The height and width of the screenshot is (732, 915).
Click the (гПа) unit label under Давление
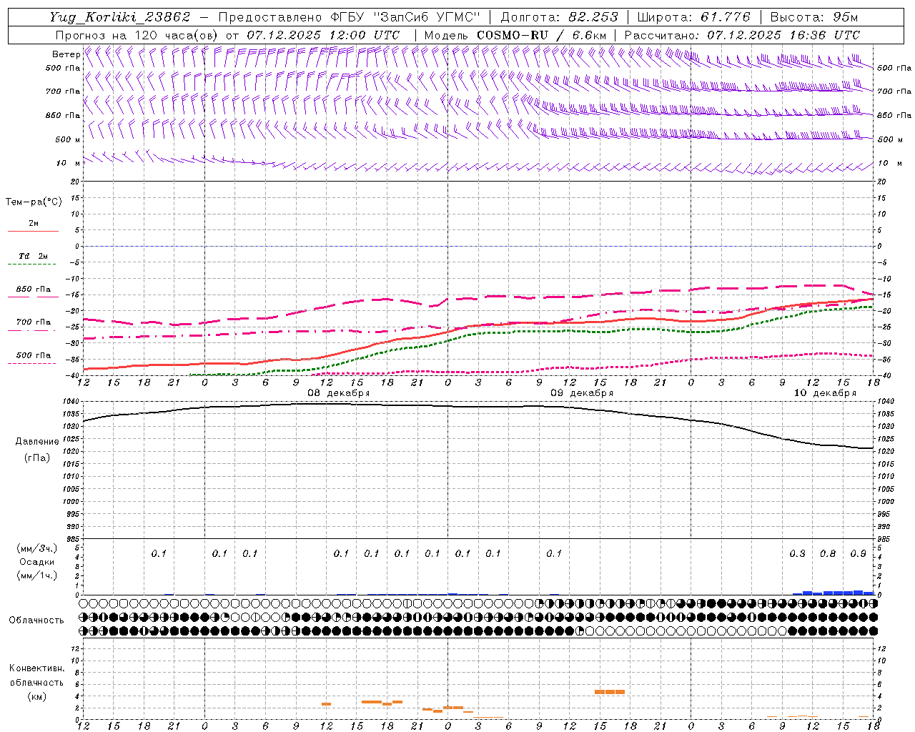pyautogui.click(x=37, y=457)
